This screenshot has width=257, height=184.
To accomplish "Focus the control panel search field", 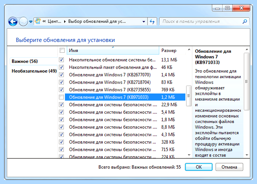I will tap(204, 21).
